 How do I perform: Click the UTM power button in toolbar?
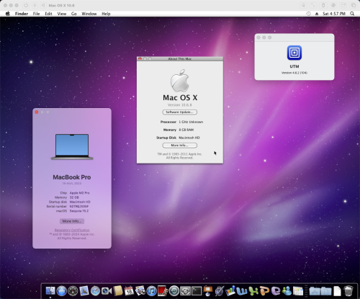pos(26,5)
